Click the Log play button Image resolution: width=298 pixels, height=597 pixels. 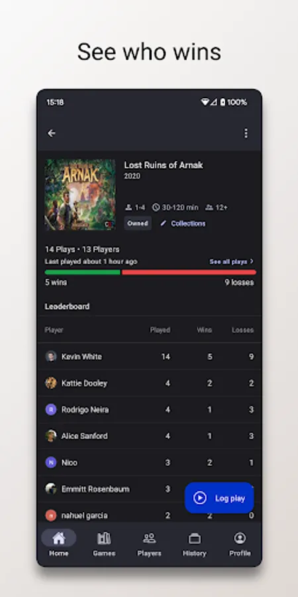(x=219, y=497)
